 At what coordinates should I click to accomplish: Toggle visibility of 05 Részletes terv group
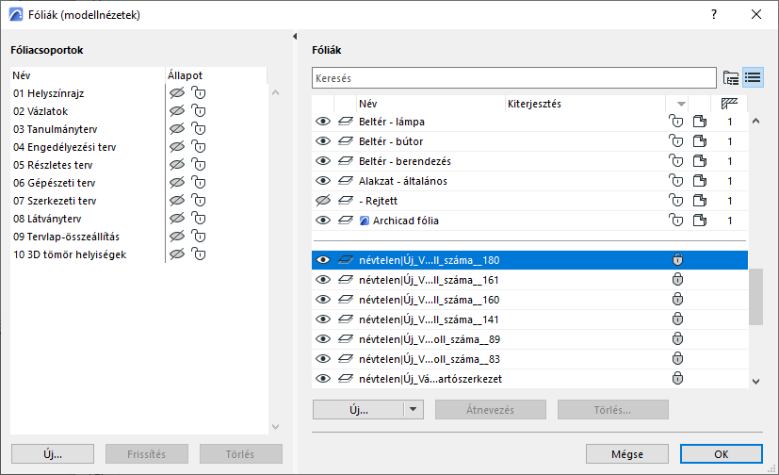(x=175, y=165)
